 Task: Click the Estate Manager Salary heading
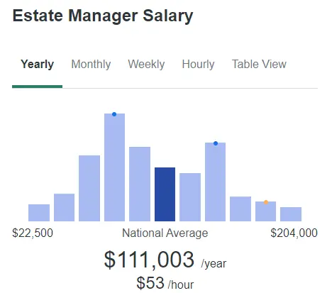coord(103,16)
